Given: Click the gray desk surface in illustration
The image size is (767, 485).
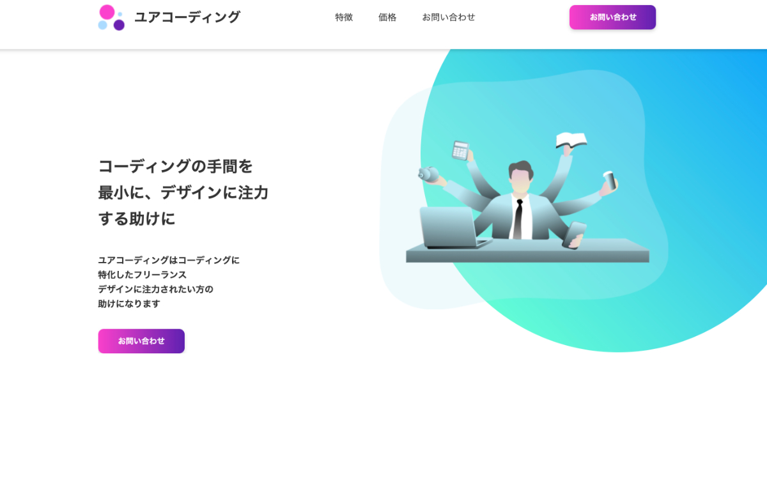Looking at the screenshot, I should click(527, 250).
